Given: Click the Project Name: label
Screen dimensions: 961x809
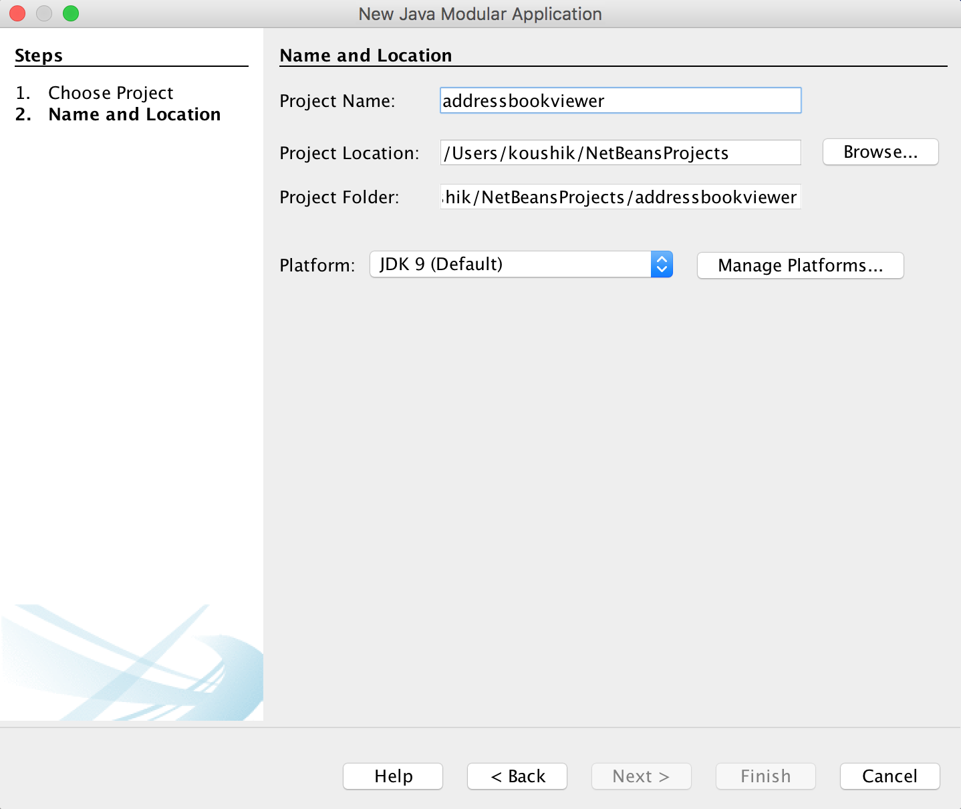Looking at the screenshot, I should 337,101.
